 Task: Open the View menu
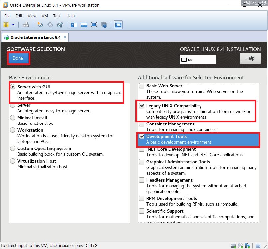(32, 16)
